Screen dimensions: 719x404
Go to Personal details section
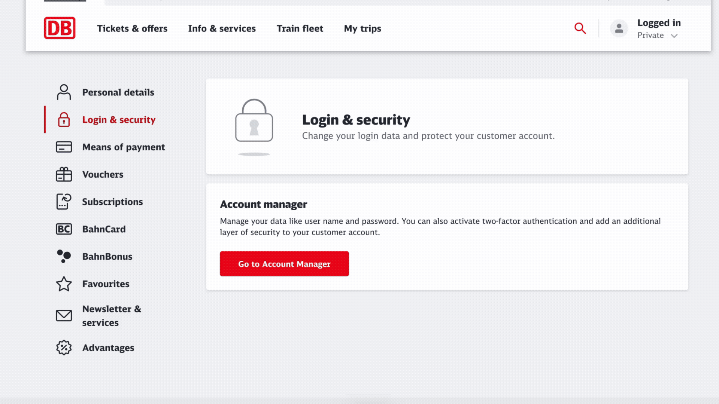coord(118,92)
